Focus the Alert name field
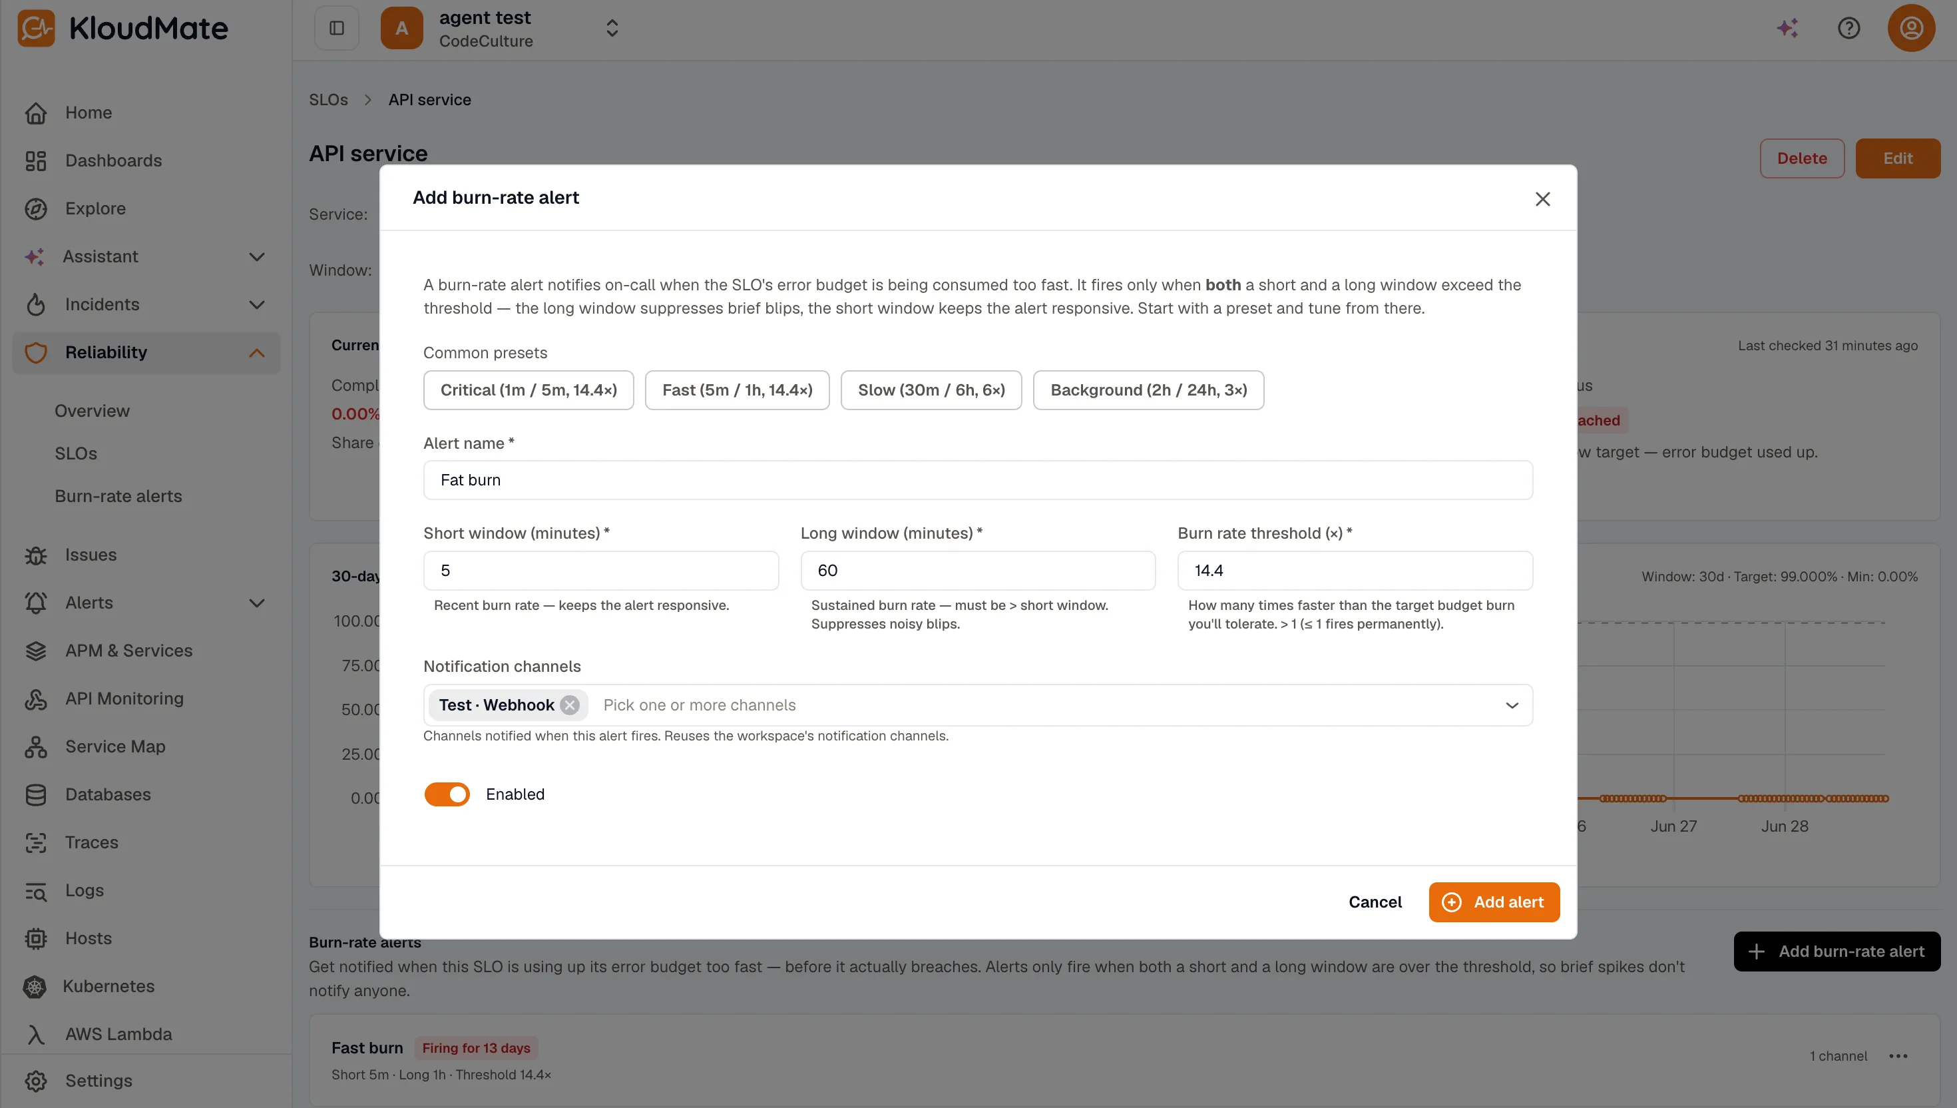1957x1108 pixels. pyautogui.click(x=978, y=480)
